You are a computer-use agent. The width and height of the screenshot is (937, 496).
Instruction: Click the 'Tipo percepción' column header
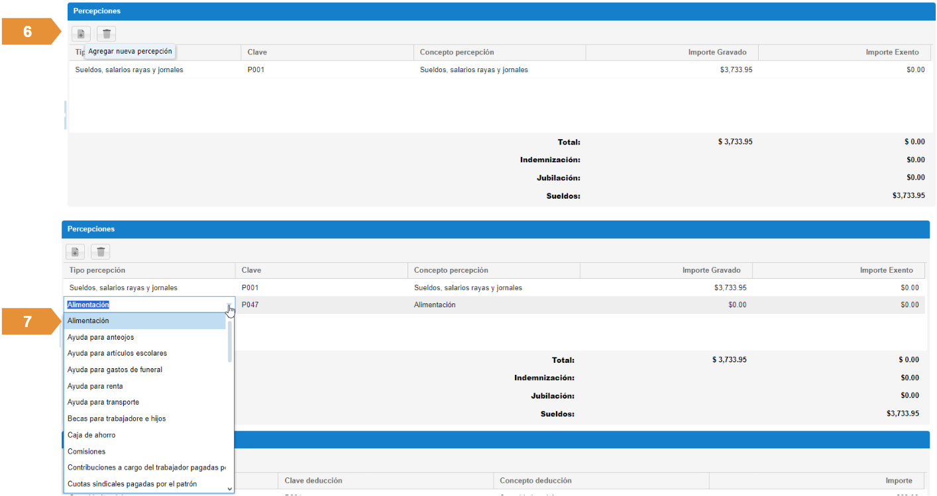point(97,270)
